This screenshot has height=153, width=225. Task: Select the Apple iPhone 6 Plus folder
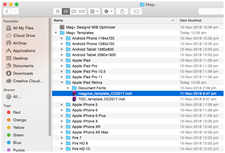[x=138, y=115]
